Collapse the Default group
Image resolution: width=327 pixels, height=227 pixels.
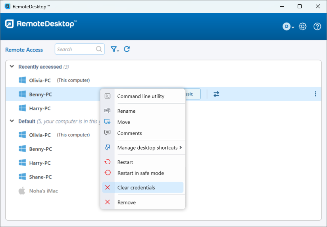12,121
